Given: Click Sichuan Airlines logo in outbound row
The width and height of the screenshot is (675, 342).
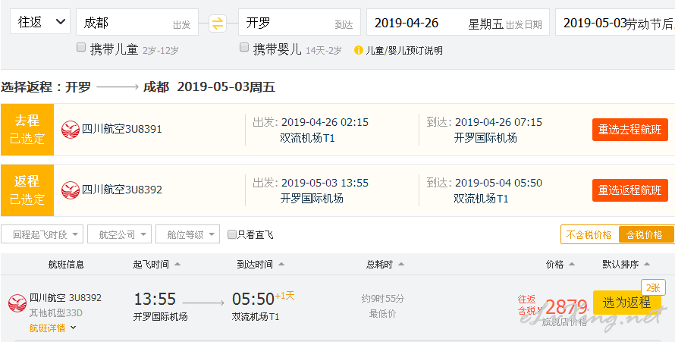Looking at the screenshot, I should pos(71,130).
